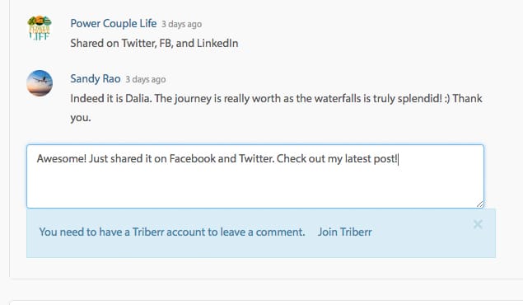Click the word 'LinkedIn' in the first comment
The image size is (523, 305).
[217, 44]
